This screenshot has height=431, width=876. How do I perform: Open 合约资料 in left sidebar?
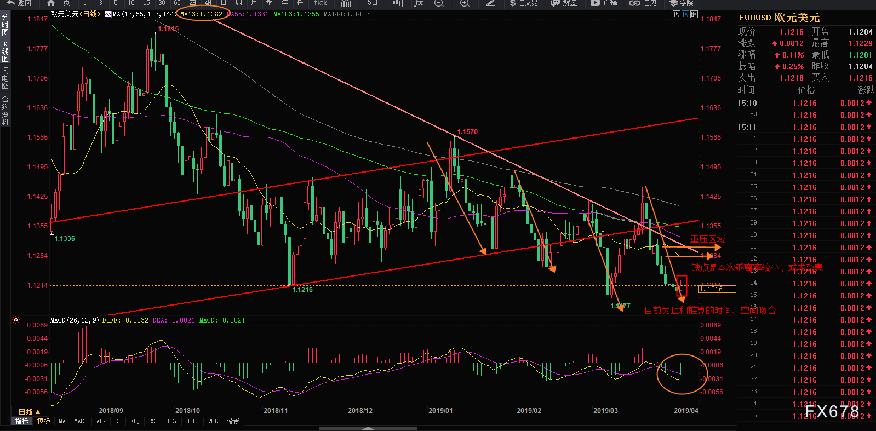point(5,111)
